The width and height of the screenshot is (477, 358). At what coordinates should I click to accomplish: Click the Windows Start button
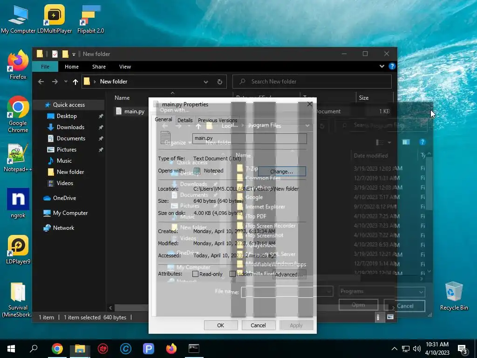tap(11, 349)
